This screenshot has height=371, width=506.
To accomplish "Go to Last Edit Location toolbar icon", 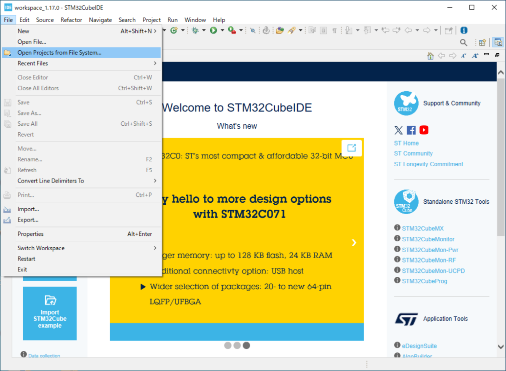I will point(385,30).
